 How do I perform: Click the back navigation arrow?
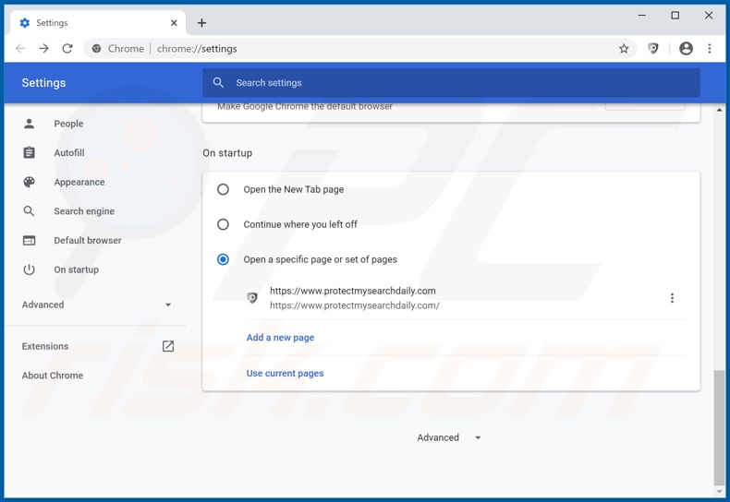click(x=20, y=48)
